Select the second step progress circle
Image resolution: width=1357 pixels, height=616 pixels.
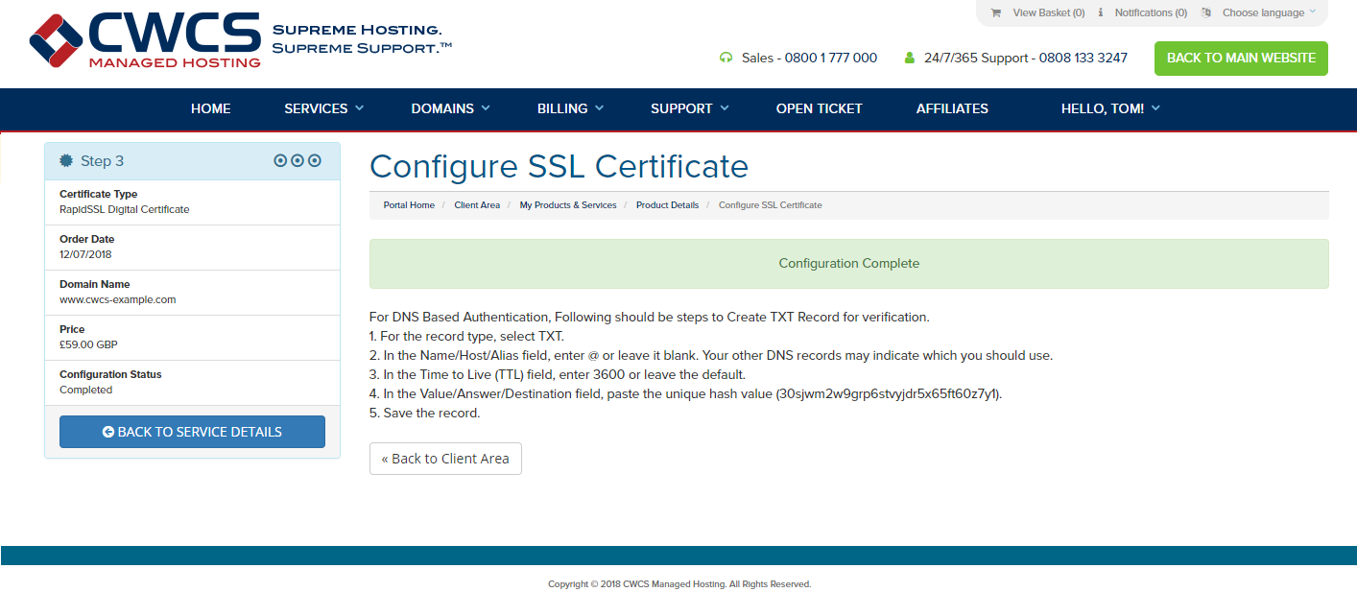tap(298, 161)
